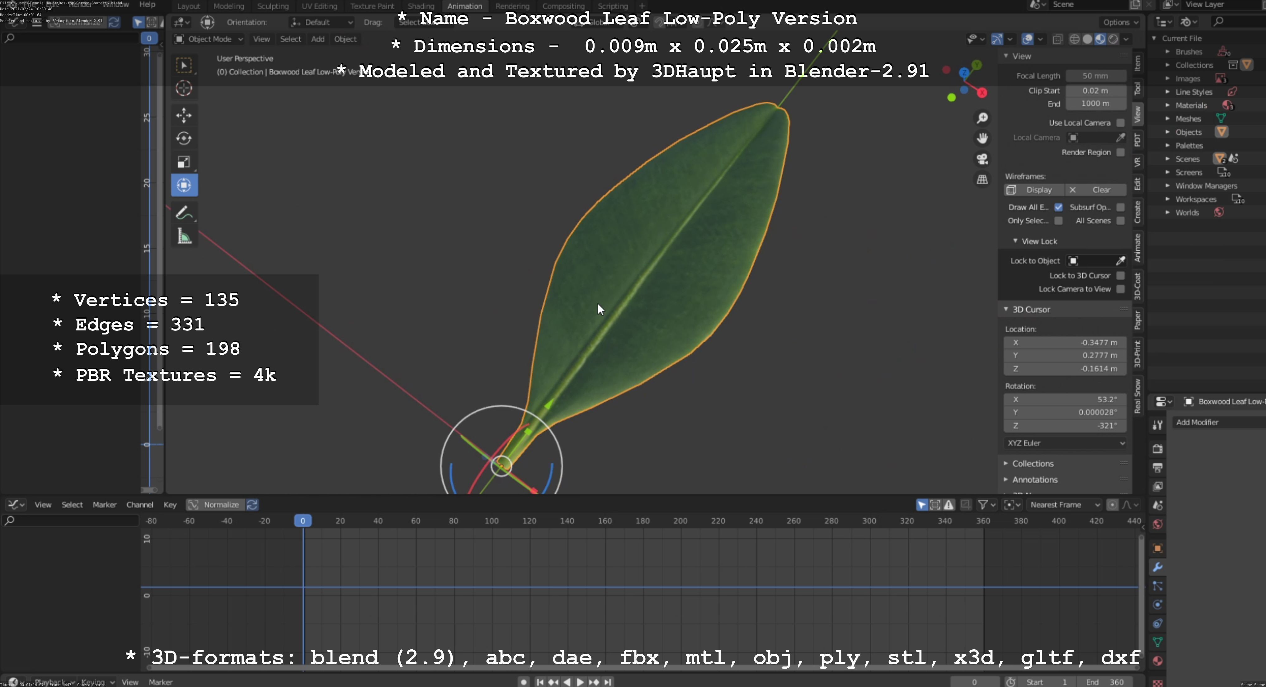Select the Rotate tool
The width and height of the screenshot is (1266, 687).
[x=184, y=138]
